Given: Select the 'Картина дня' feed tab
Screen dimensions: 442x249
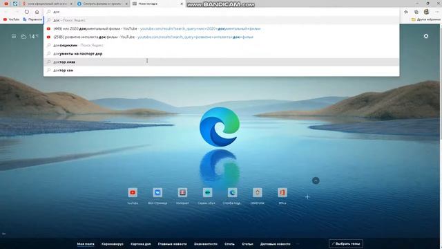Looking at the screenshot, I should pyautogui.click(x=140, y=244).
